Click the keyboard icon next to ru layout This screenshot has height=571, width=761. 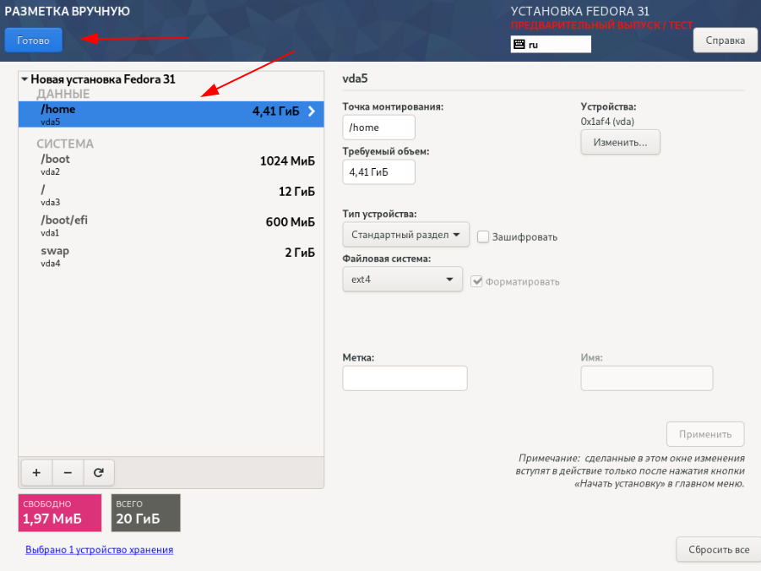click(521, 43)
